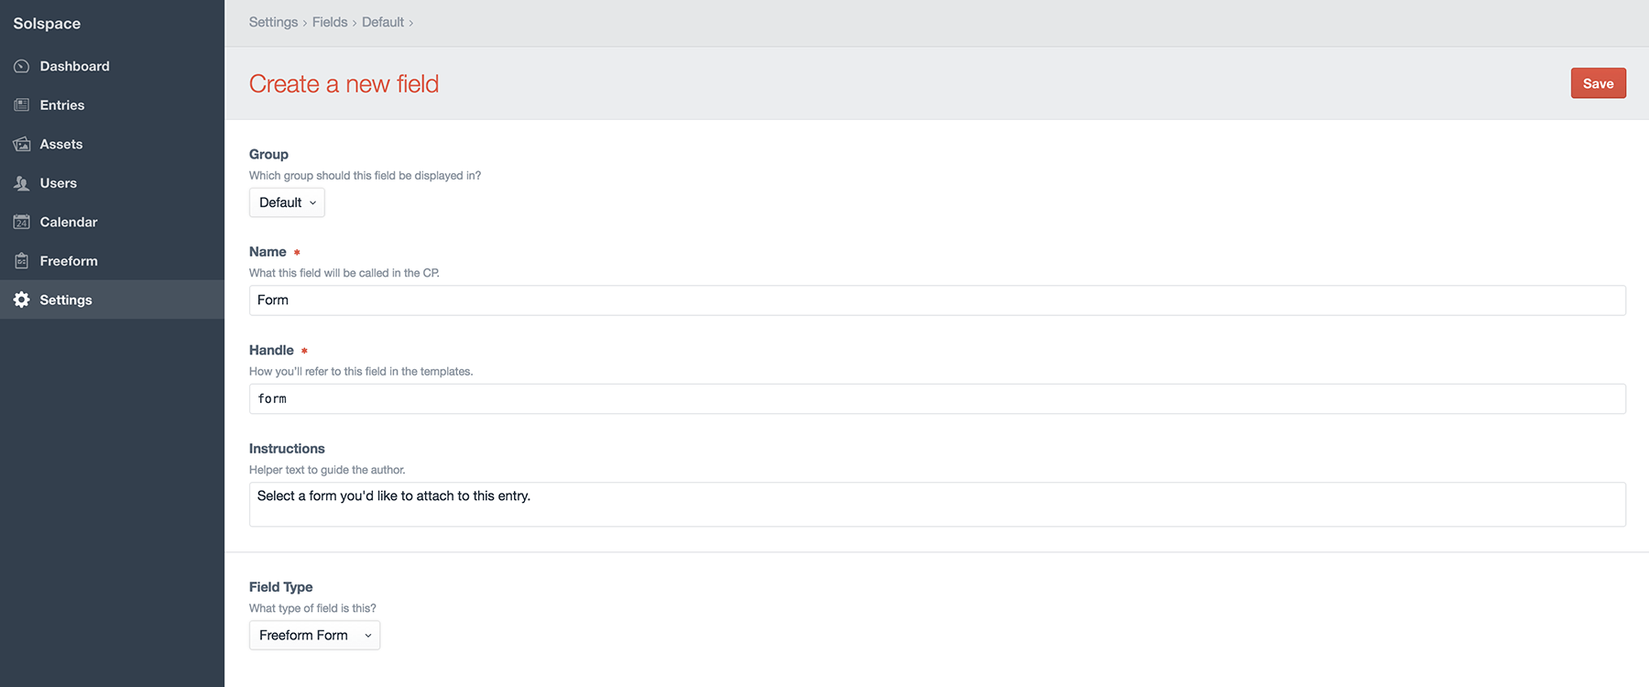Click the Settings gear icon
This screenshot has width=1649, height=687.
[x=22, y=300]
